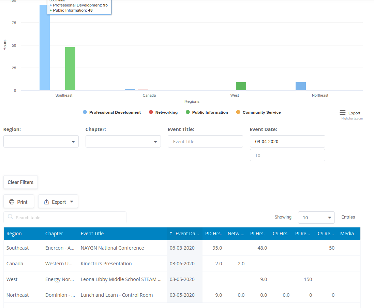Sort table by Region column header
This screenshot has height=308, width=374.
point(14,234)
